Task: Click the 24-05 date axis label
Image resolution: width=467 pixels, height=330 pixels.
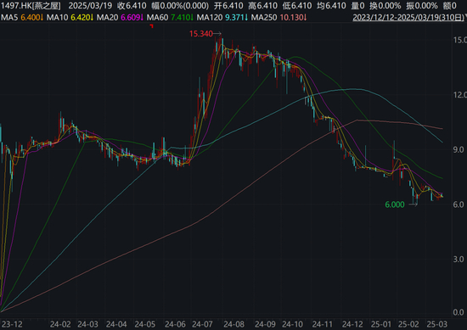Action: tap(144, 324)
